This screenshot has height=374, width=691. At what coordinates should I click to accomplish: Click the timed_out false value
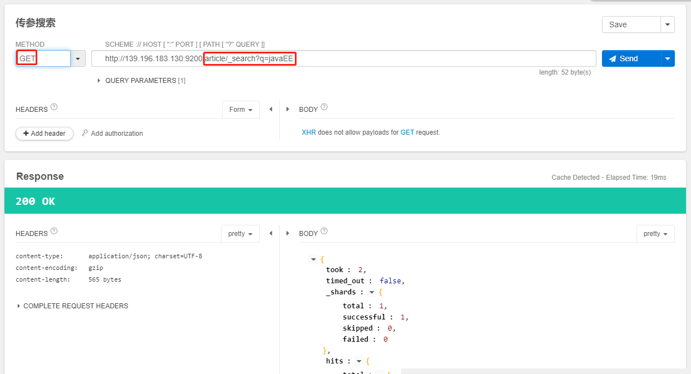(392, 281)
